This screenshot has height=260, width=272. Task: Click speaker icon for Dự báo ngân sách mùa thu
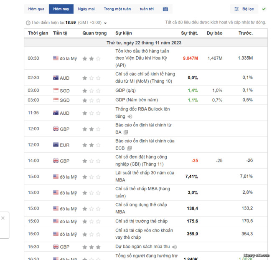coord(174,247)
